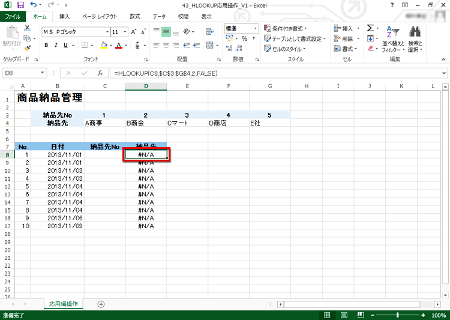
Task: Center text horizontally
Action: coord(166,45)
